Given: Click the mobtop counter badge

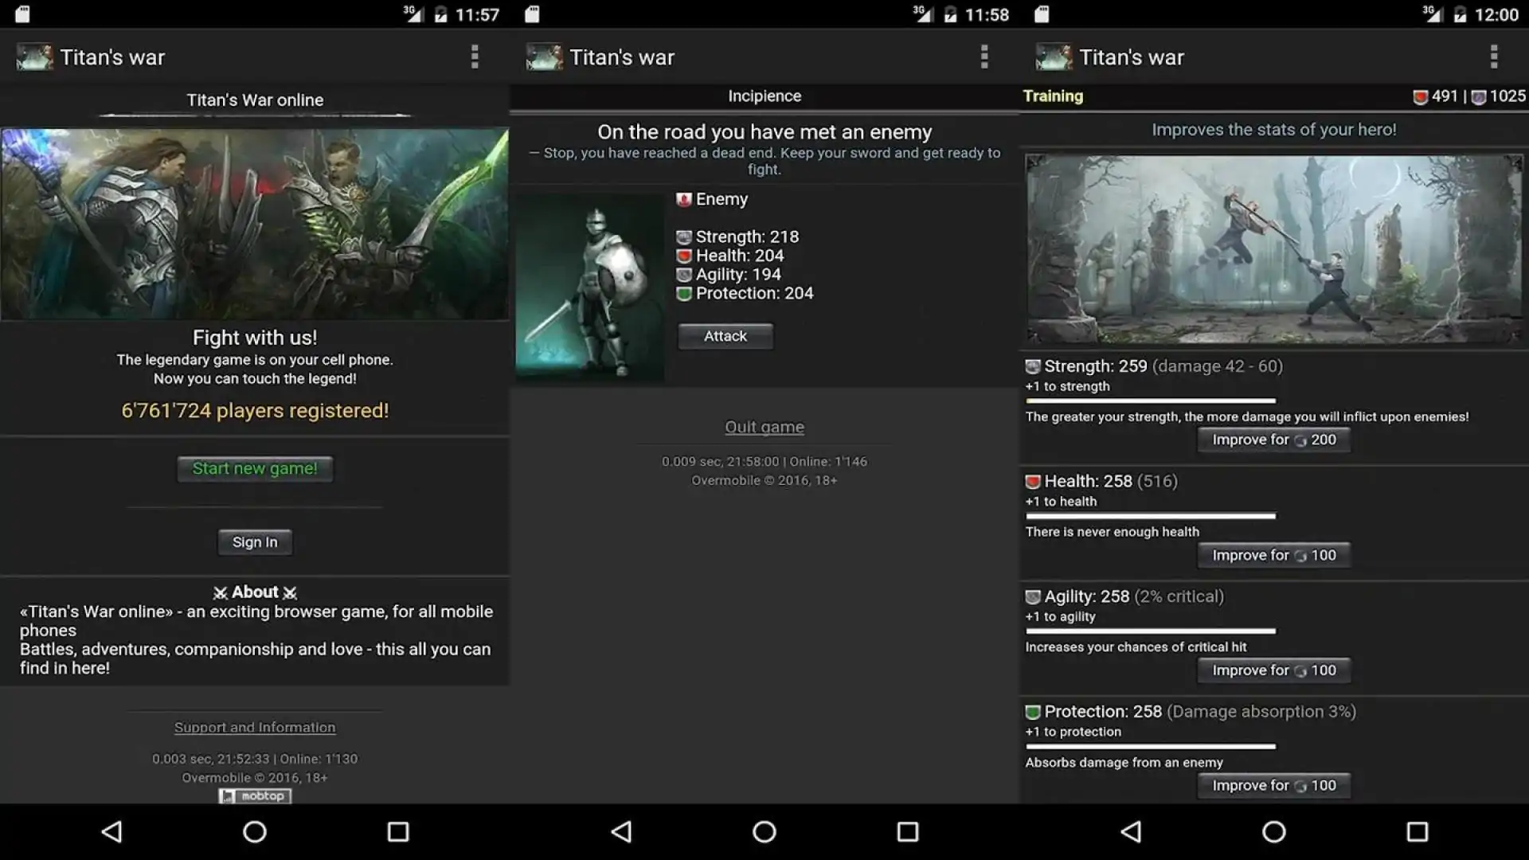Looking at the screenshot, I should click(x=255, y=796).
